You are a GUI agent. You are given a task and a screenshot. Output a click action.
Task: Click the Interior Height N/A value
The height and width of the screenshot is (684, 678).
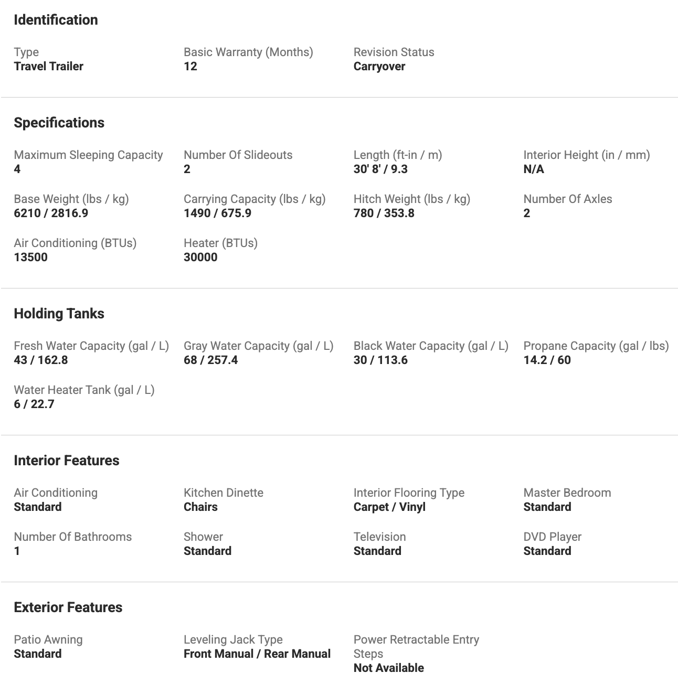point(534,169)
